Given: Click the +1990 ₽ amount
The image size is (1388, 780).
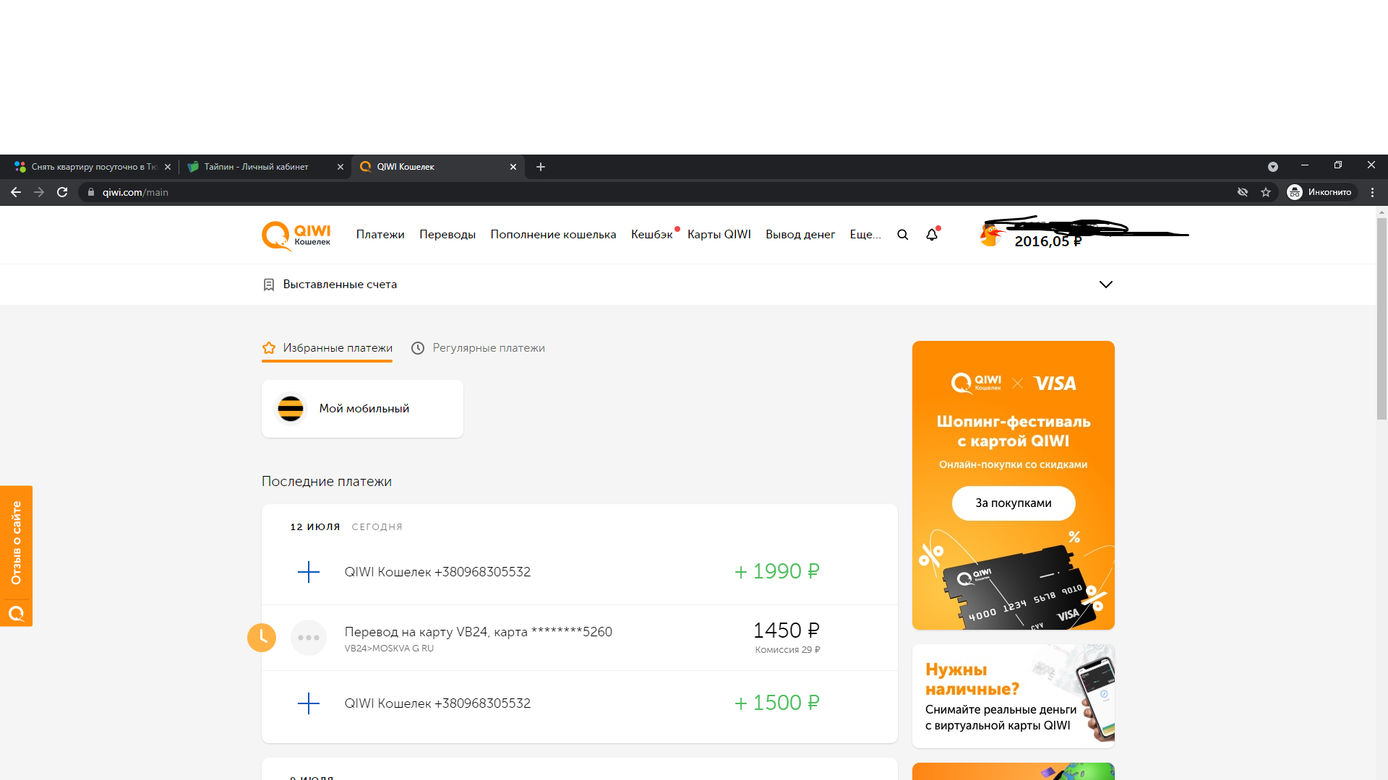Looking at the screenshot, I should point(777,571).
